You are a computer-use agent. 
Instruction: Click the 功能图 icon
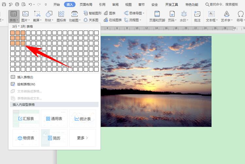click(x=75, y=14)
